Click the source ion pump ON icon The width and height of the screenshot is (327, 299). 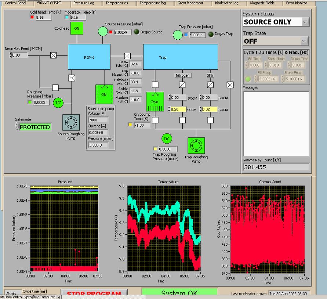(x=104, y=94)
